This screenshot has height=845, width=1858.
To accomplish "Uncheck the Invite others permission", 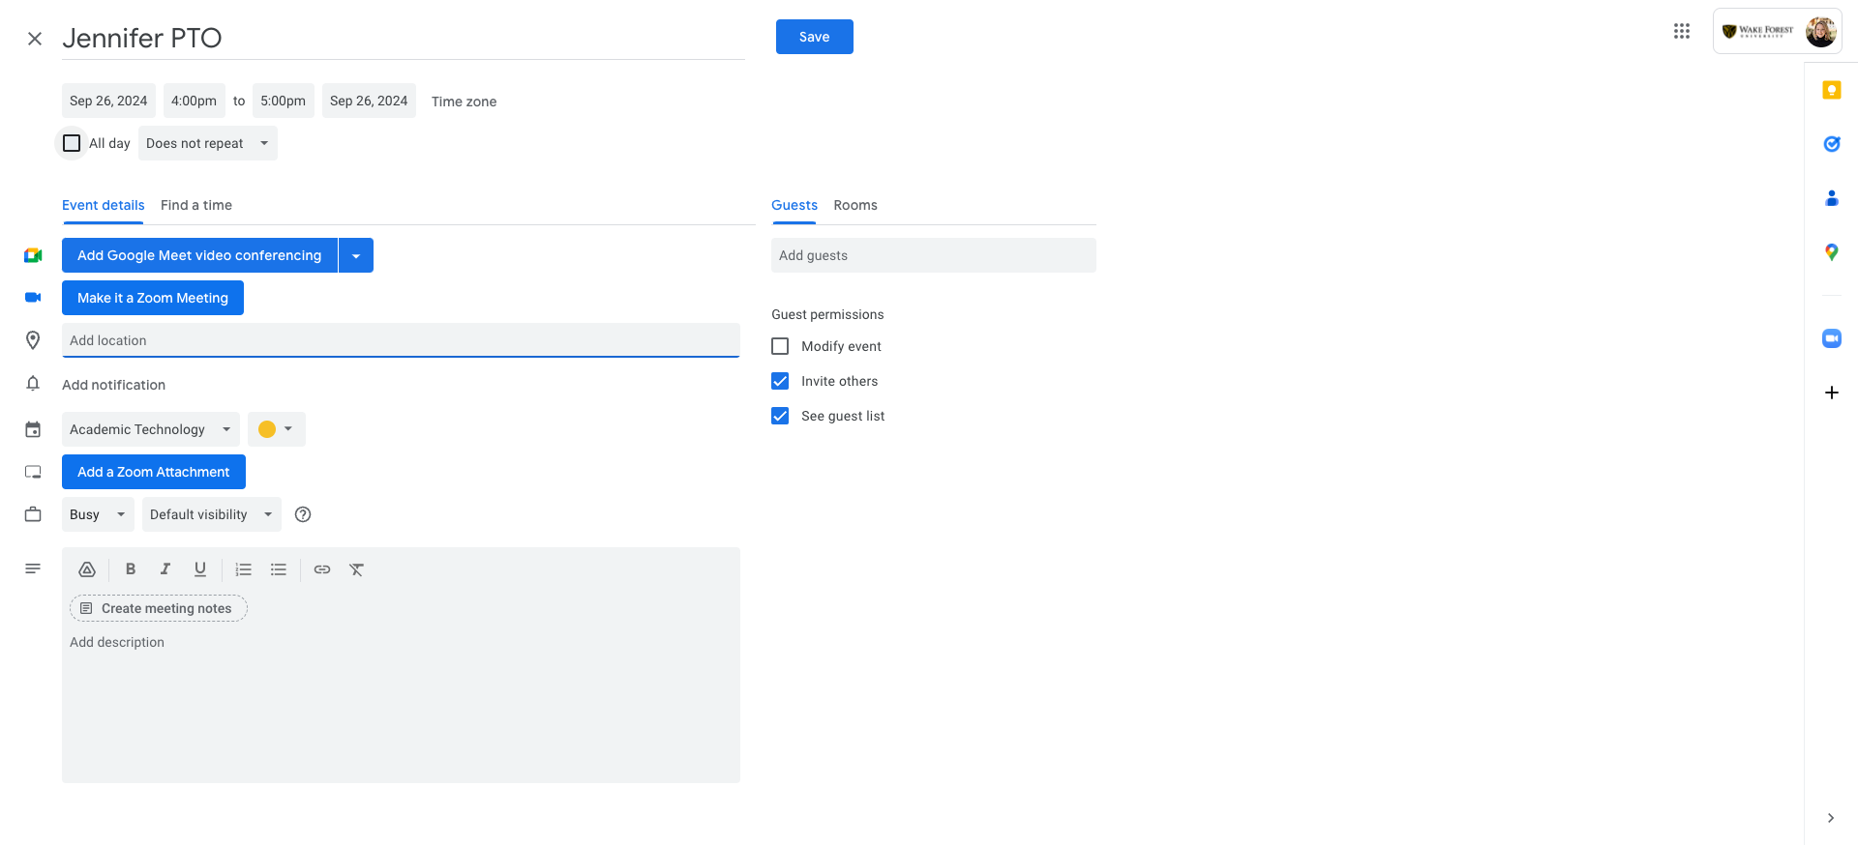I will click(780, 381).
